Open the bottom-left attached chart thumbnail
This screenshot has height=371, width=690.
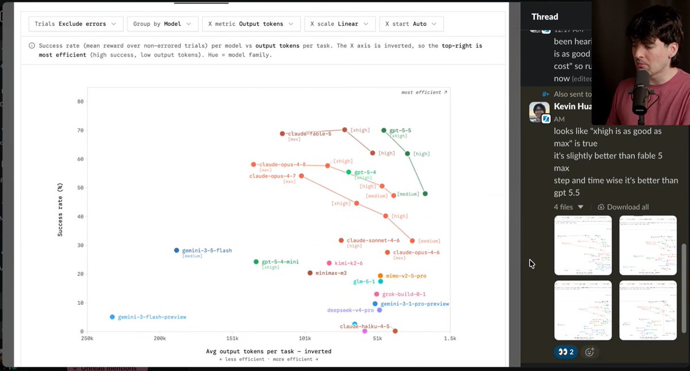(583, 310)
